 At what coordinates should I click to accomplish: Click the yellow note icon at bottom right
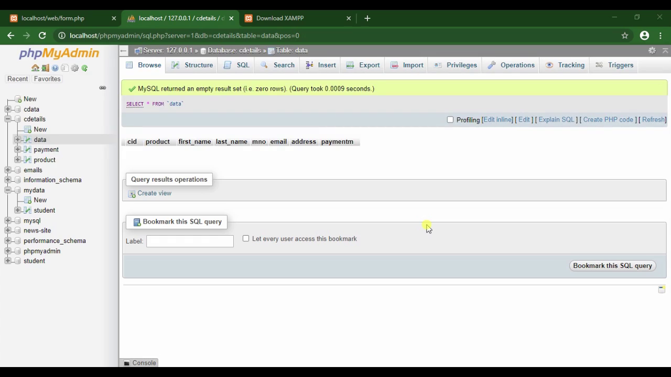click(662, 289)
